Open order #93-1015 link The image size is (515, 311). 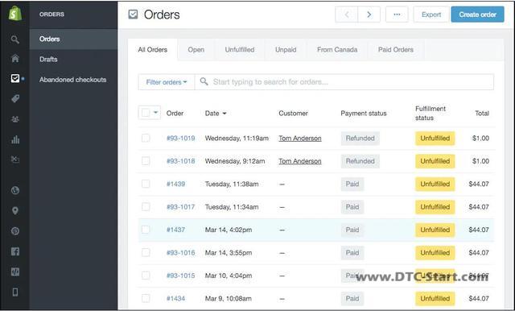[x=180, y=276]
